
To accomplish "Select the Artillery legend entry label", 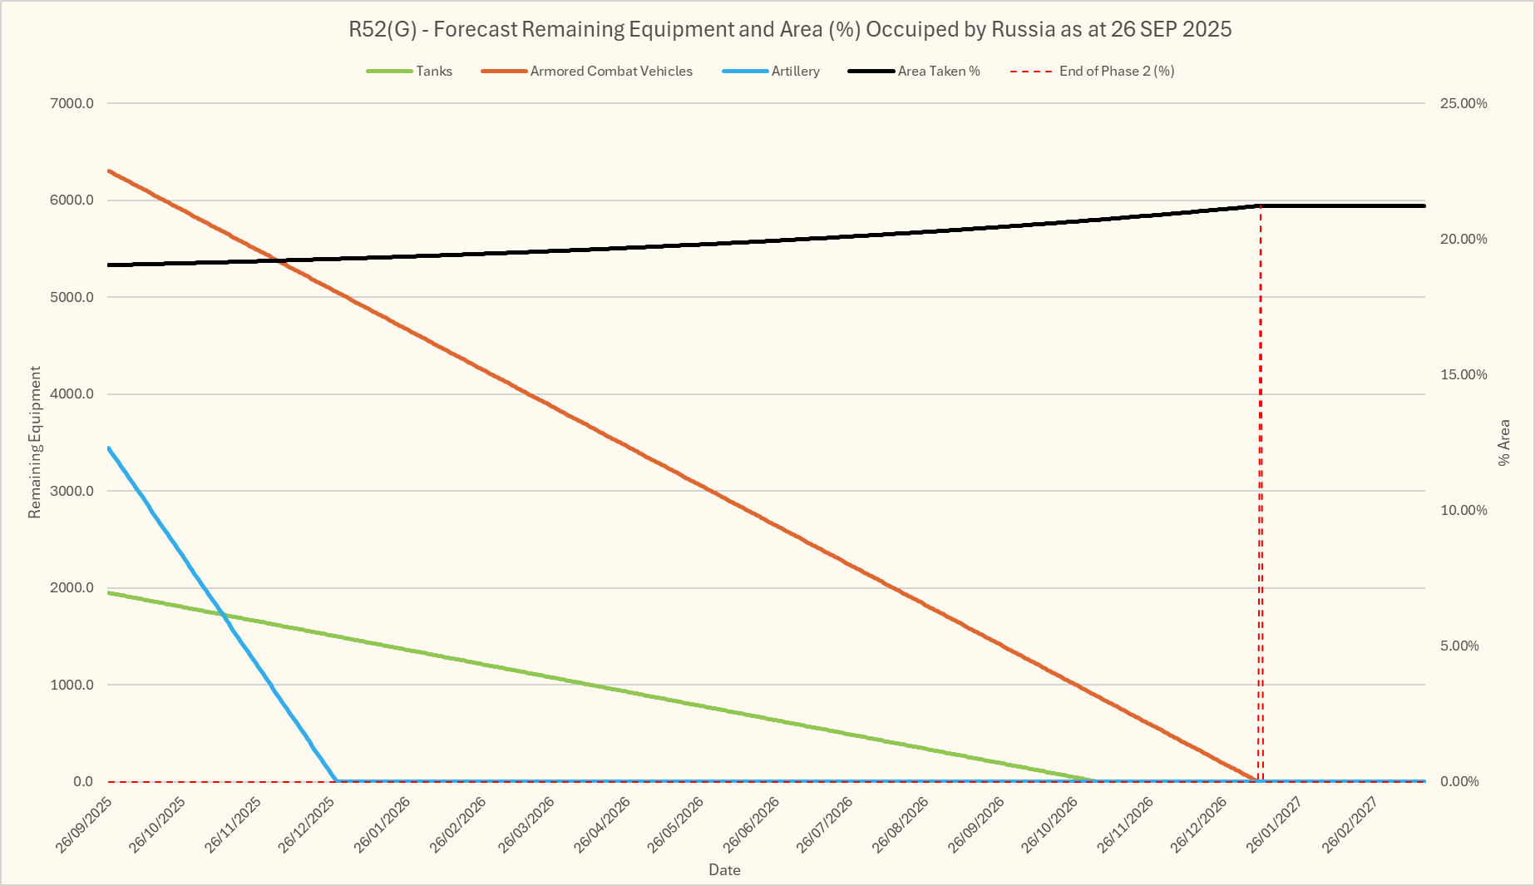I will [795, 72].
